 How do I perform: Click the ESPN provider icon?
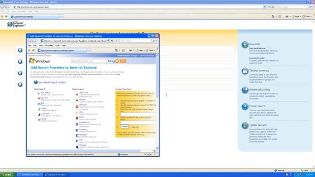[x=77, y=118]
